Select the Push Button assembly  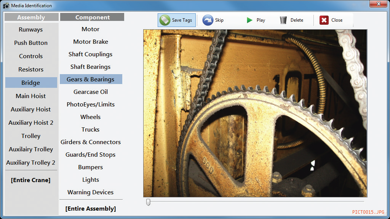[x=31, y=43]
